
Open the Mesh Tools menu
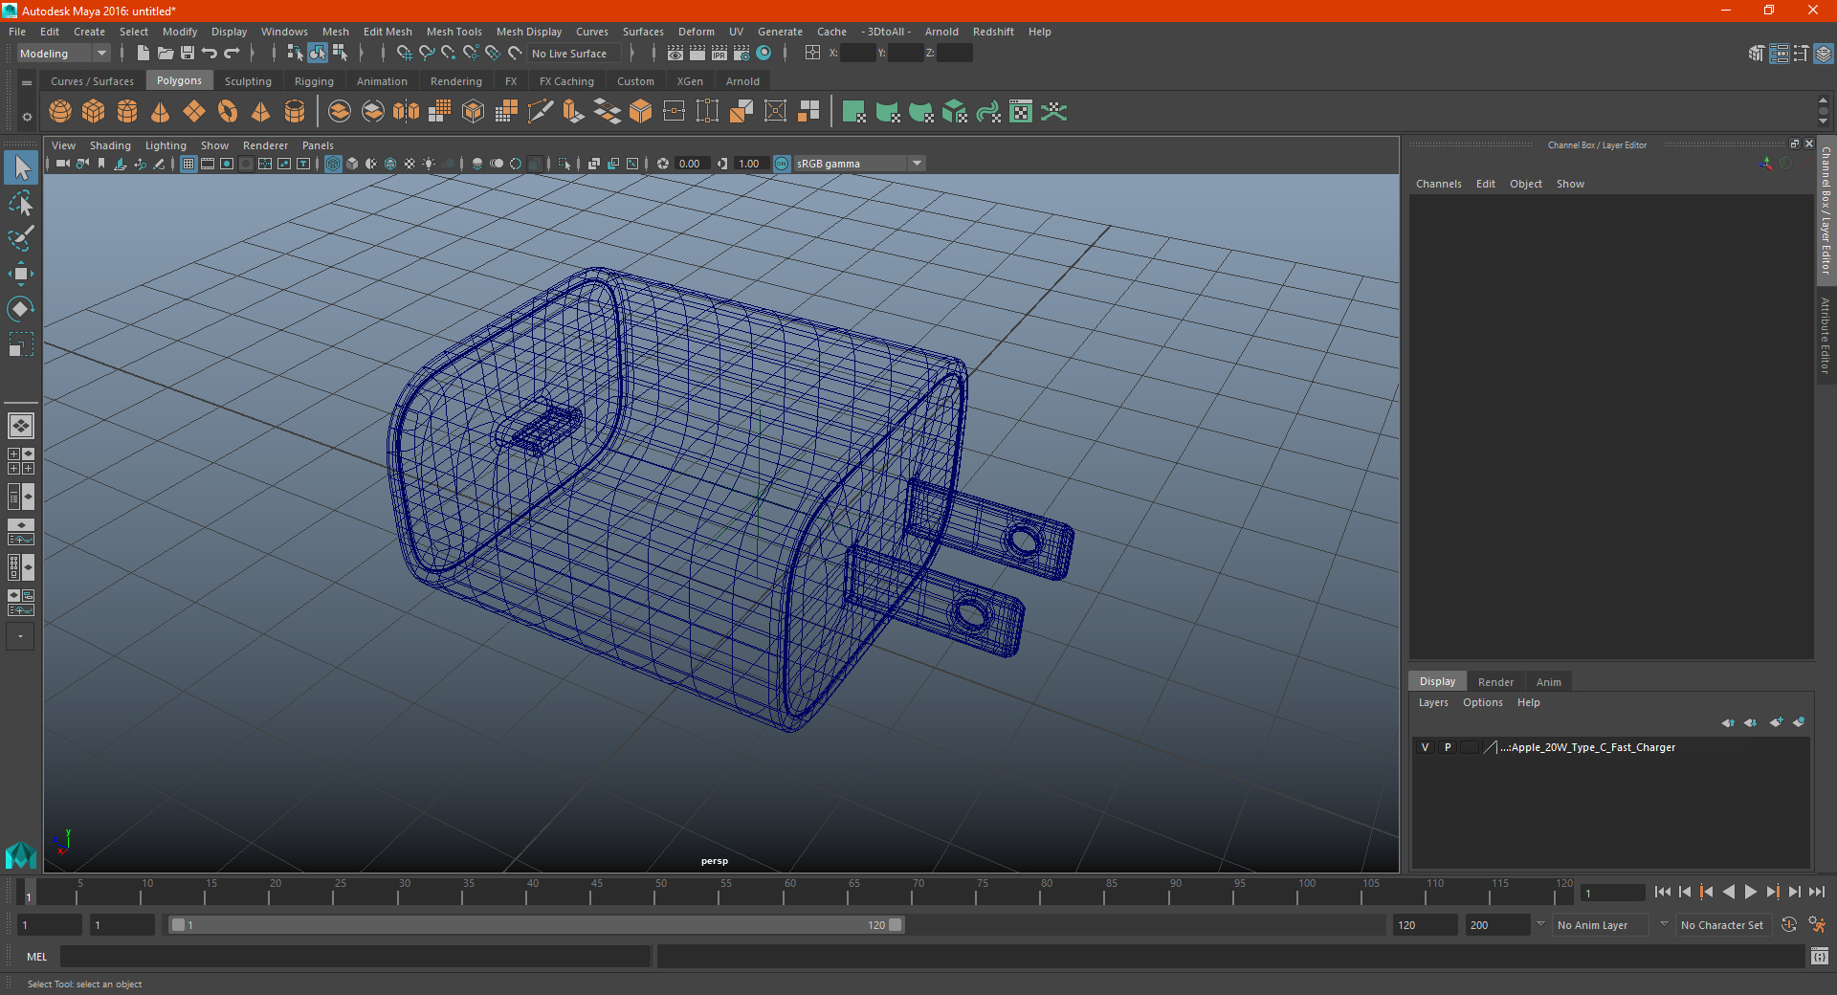point(454,32)
